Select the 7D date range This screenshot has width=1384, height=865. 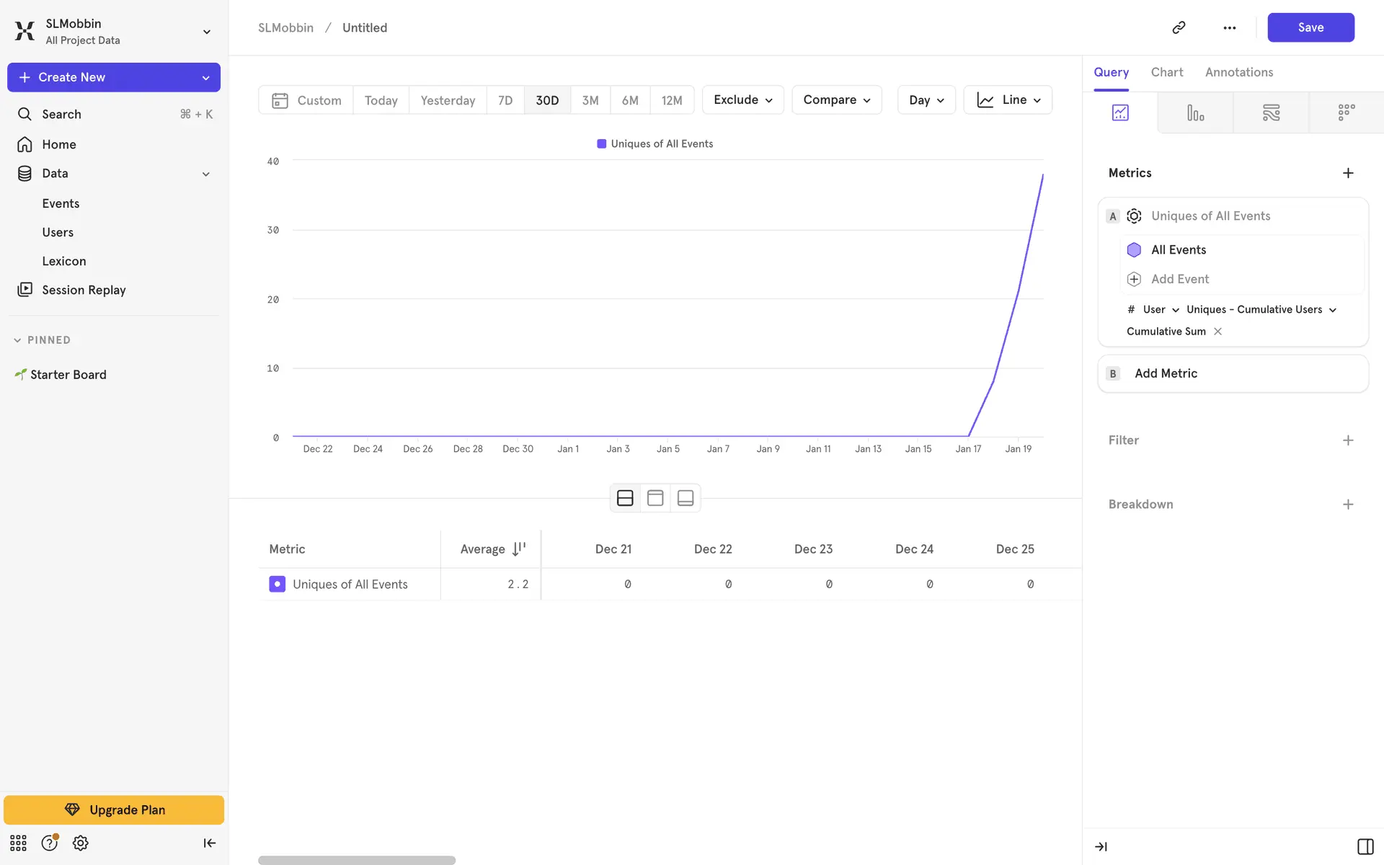pyautogui.click(x=505, y=100)
